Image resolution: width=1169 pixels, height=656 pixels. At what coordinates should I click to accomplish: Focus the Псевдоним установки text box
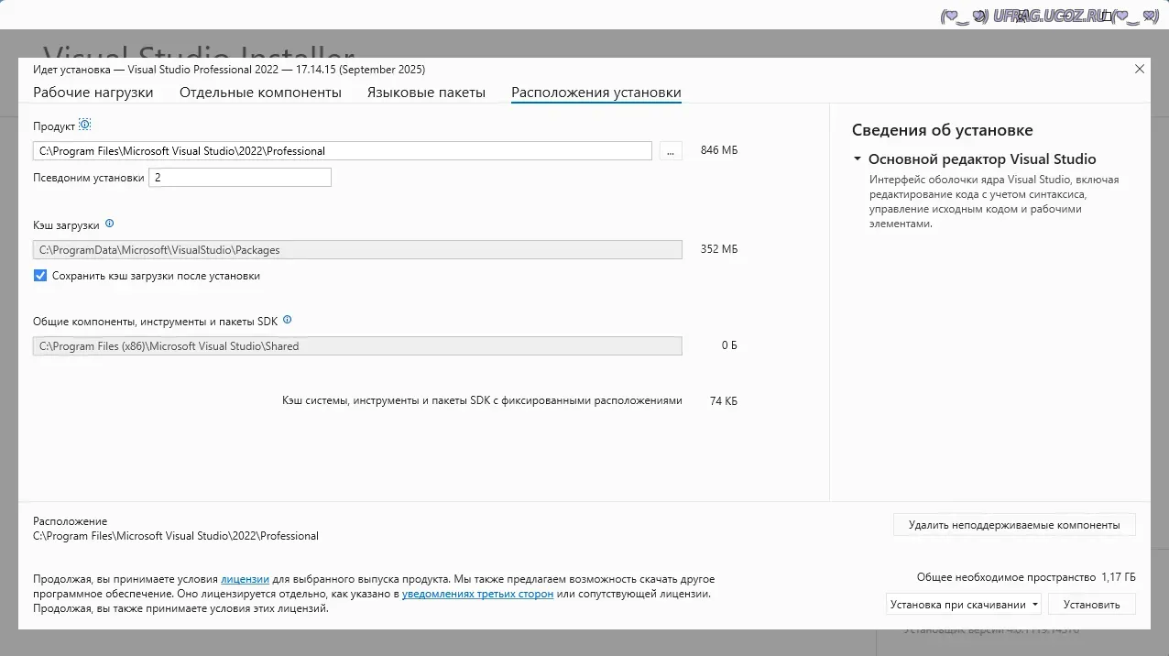[239, 178]
